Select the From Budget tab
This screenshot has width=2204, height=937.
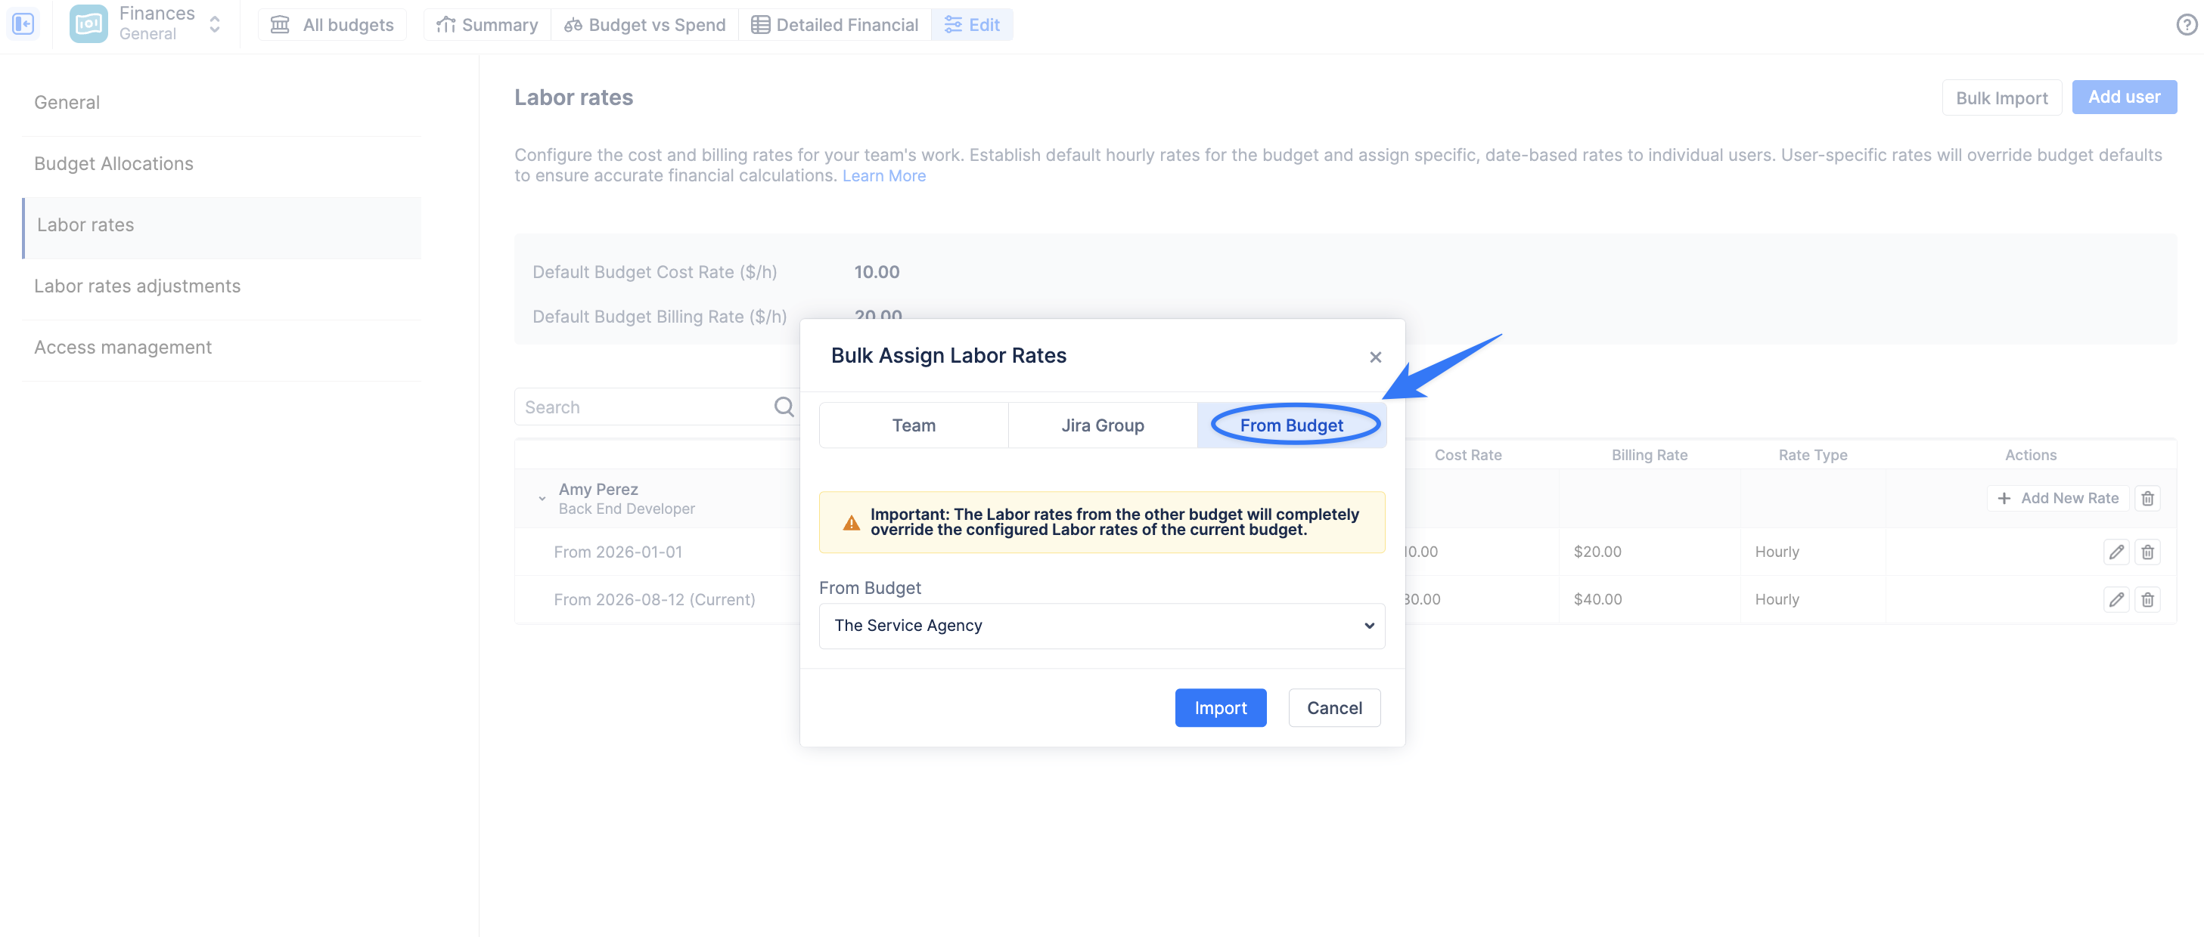click(x=1291, y=425)
